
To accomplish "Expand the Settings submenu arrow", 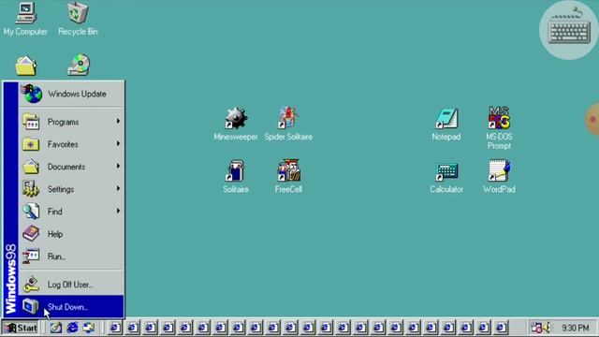I will click(x=118, y=188).
